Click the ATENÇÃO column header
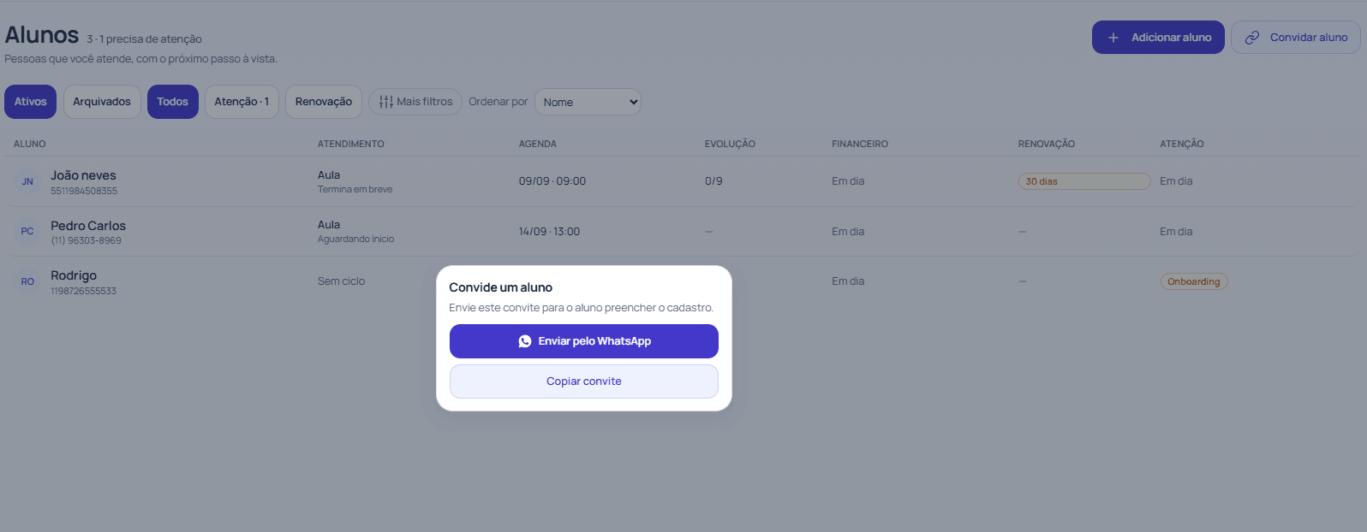This screenshot has width=1367, height=532. coord(1182,144)
